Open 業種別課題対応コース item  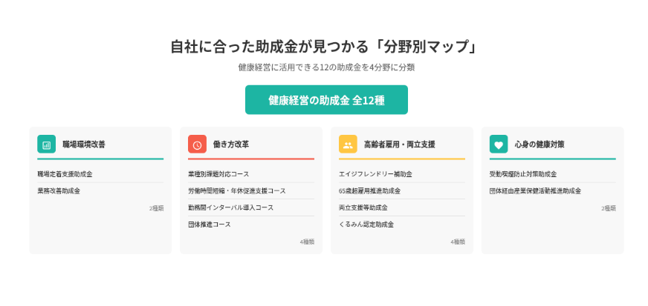pyautogui.click(x=218, y=174)
